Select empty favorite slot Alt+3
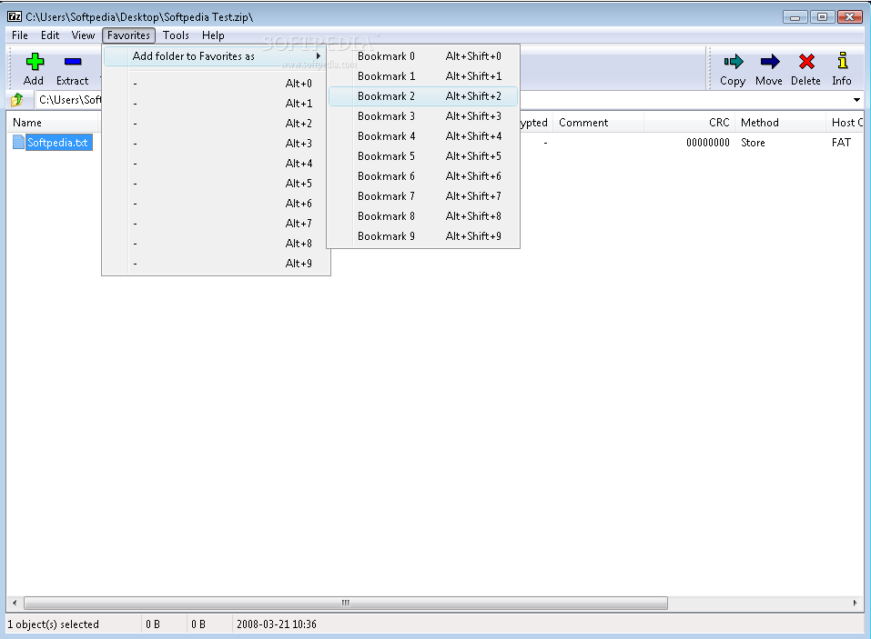The width and height of the screenshot is (871, 639). coord(216,143)
